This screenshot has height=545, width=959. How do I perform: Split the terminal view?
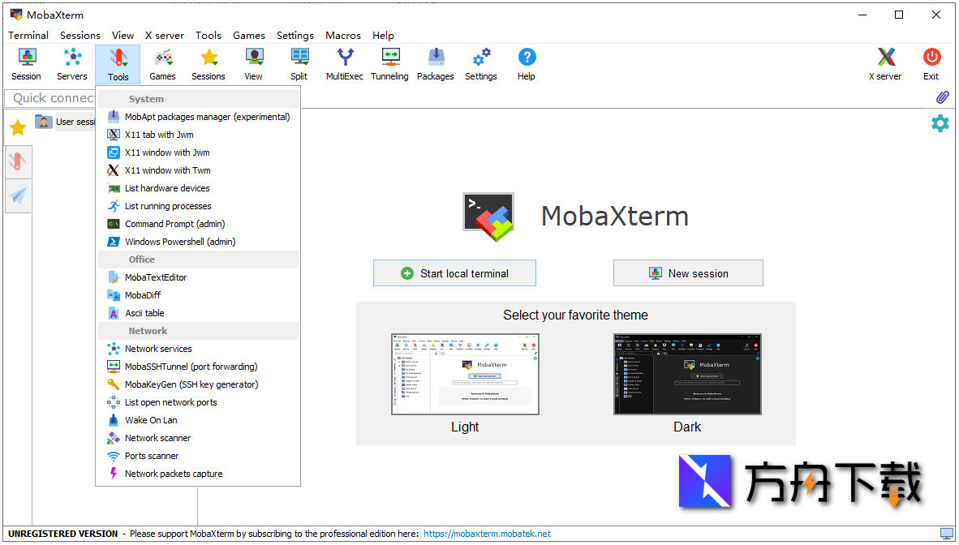tap(299, 64)
